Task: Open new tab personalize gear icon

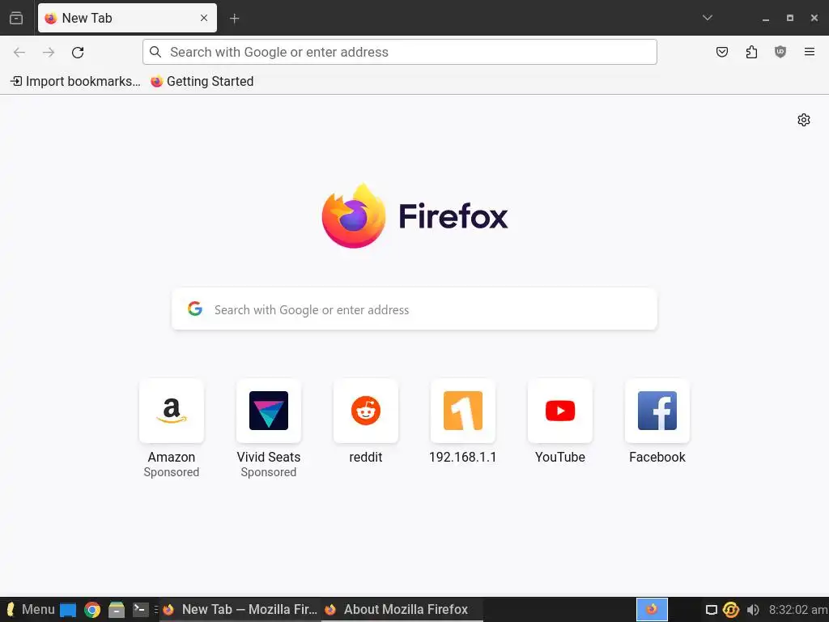Action: pyautogui.click(x=804, y=120)
